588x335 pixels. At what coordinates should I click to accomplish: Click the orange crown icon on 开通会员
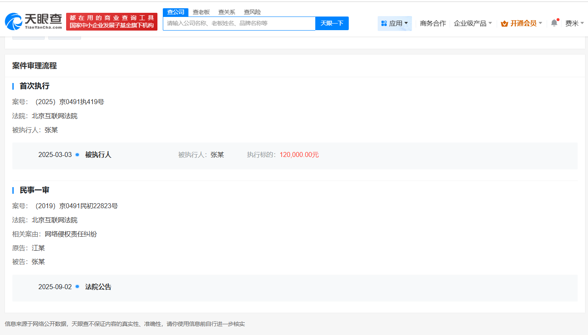tap(504, 24)
